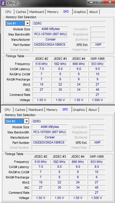The width and height of the screenshot is (115, 203).
Task: Click Corsair manufacturer field of Slot #1
Action: tap(50, 39)
